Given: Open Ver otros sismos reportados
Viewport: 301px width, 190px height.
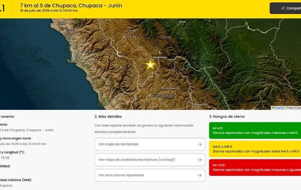Looking at the screenshot, I should (150, 175).
